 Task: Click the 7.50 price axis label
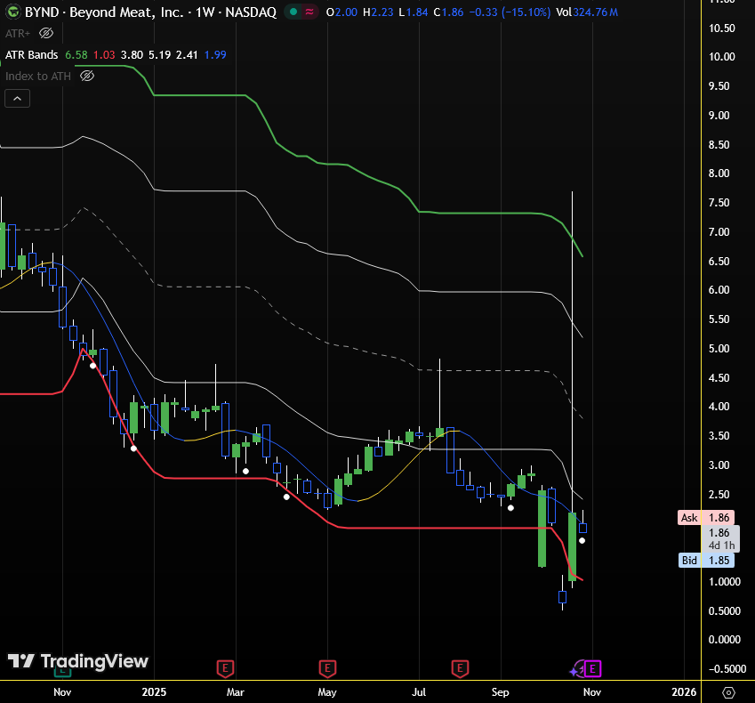click(719, 202)
